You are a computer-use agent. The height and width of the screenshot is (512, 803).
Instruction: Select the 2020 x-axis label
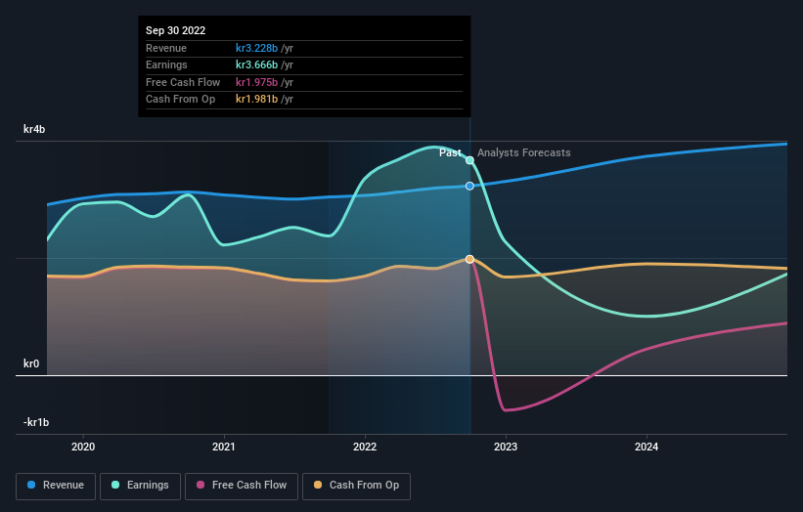(83, 447)
